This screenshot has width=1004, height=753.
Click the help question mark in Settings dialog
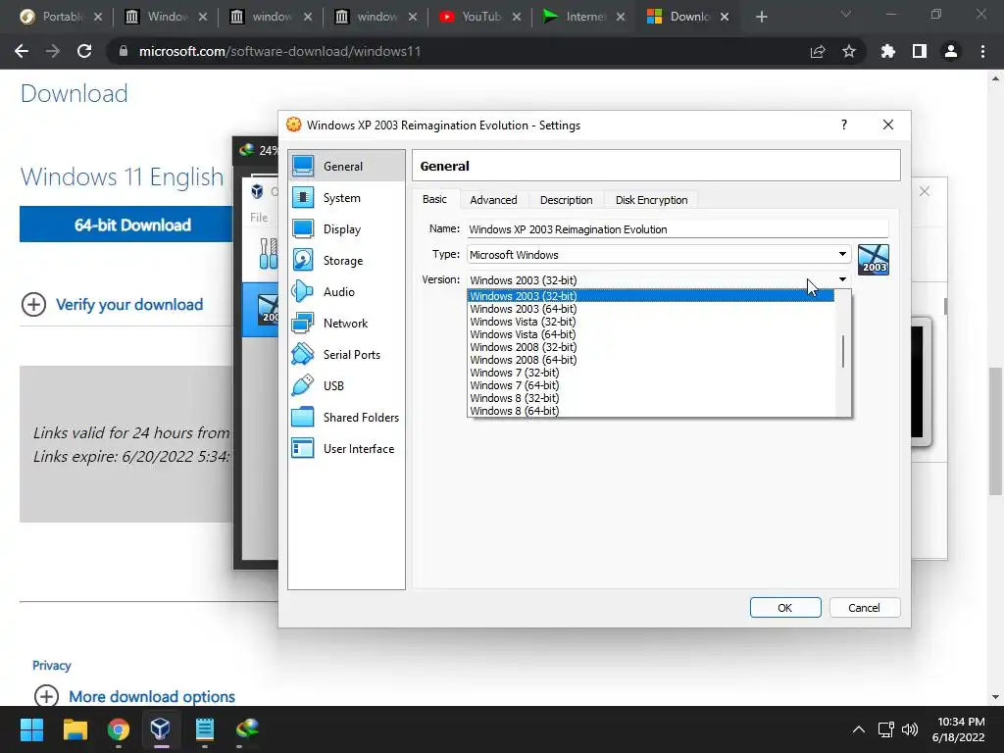click(844, 125)
